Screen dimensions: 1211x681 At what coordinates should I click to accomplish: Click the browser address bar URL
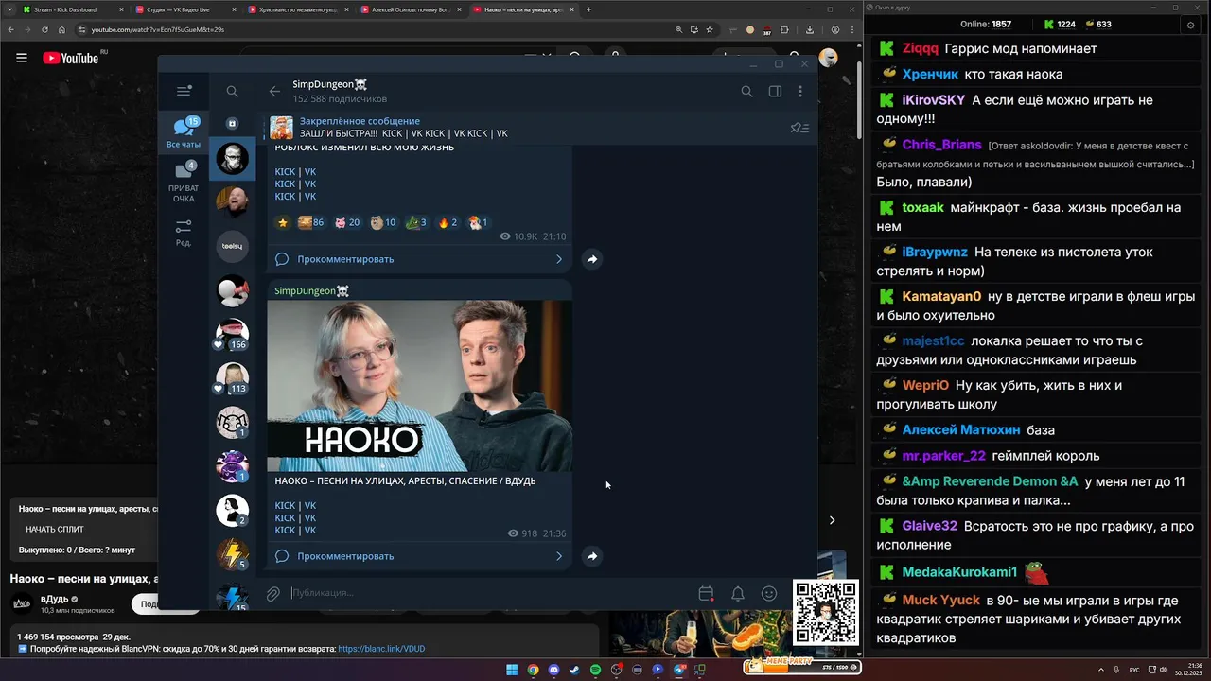(x=158, y=29)
